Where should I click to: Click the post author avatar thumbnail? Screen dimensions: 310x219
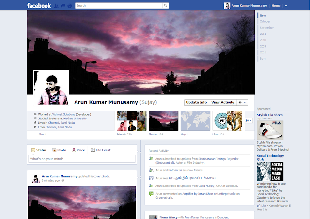click(35, 179)
